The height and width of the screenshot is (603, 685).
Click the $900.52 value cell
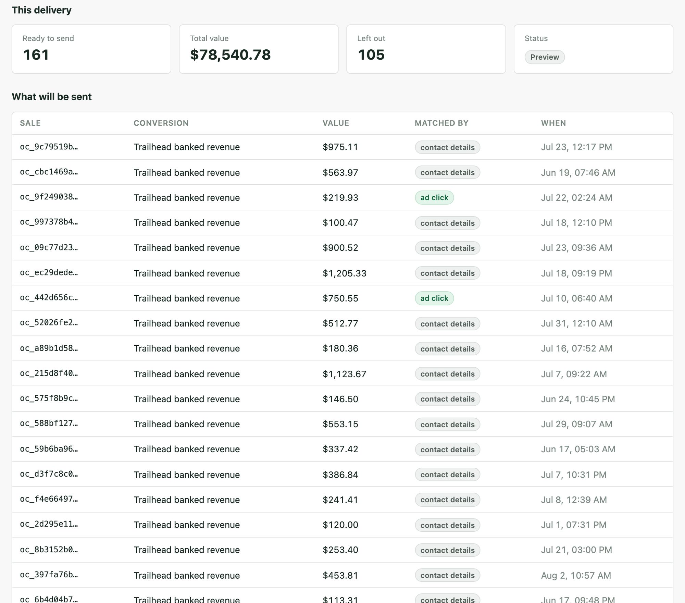[340, 248]
